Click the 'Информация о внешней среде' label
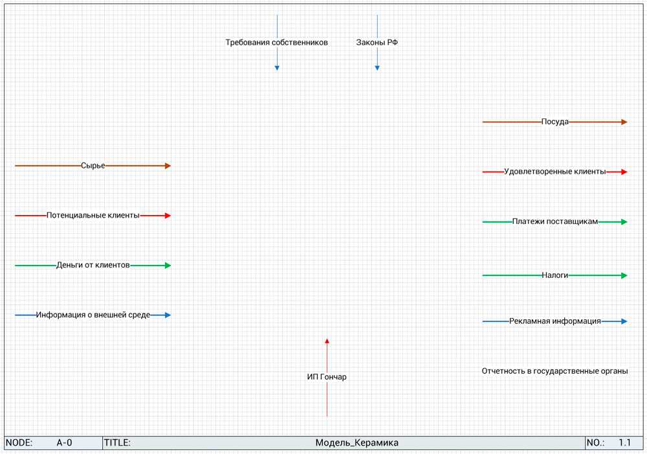 [x=93, y=315]
